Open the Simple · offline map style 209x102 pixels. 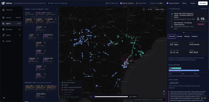160,9
